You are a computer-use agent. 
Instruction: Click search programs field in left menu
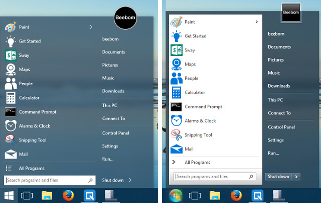pyautogui.click(x=50, y=180)
